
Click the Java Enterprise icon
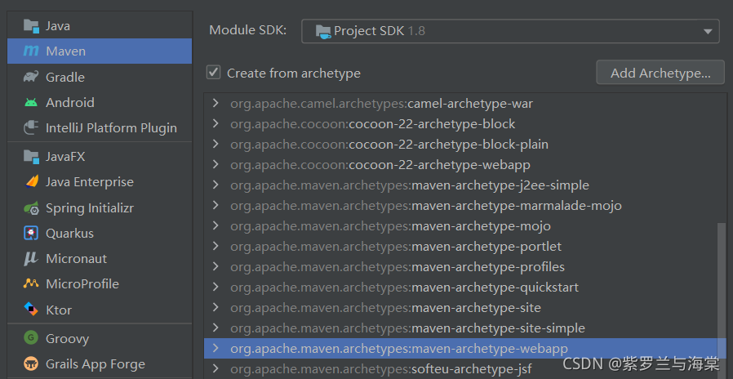(31, 181)
